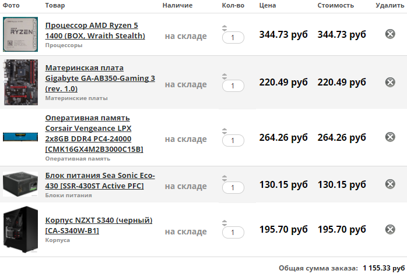Image resolution: width=407 pixels, height=274 pixels.
Task: Click the Ryzen processor product photo
Action: 20,34
